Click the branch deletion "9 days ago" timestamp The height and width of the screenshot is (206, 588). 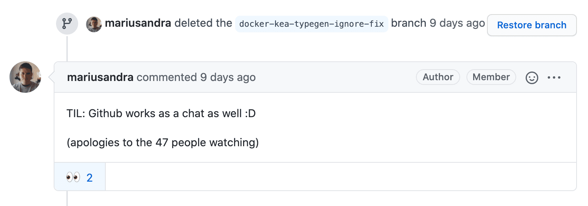coord(457,23)
